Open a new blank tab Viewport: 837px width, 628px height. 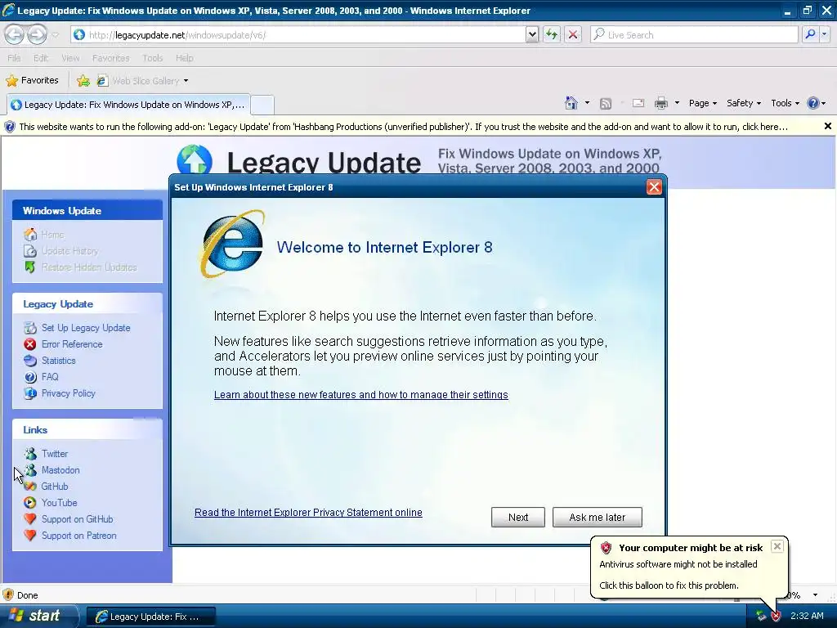point(262,105)
